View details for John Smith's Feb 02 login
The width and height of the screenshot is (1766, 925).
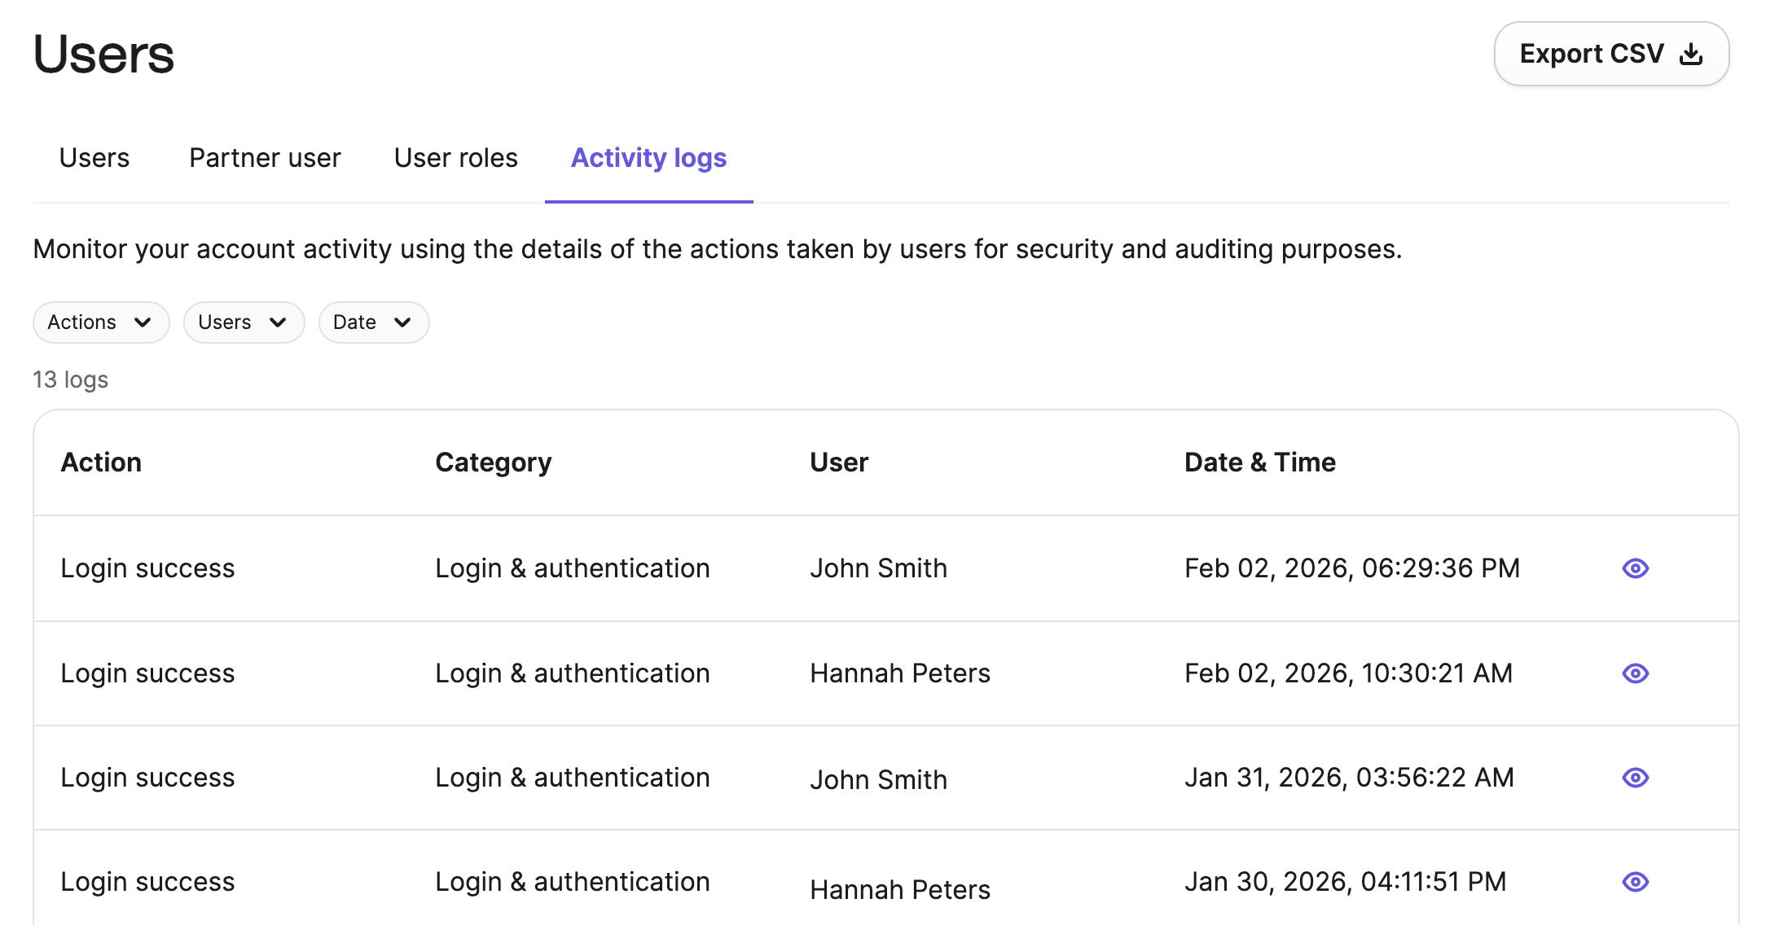click(x=1635, y=568)
